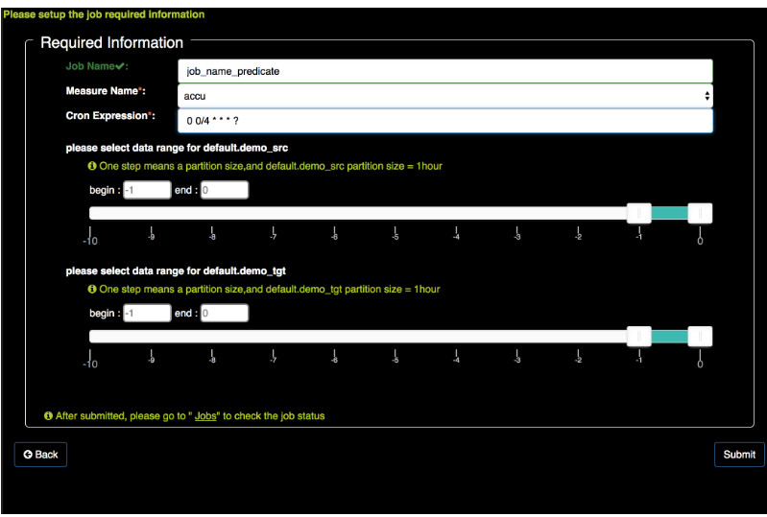Click the demo_src slider's right handle at 0
The image size is (767, 517).
700,214
